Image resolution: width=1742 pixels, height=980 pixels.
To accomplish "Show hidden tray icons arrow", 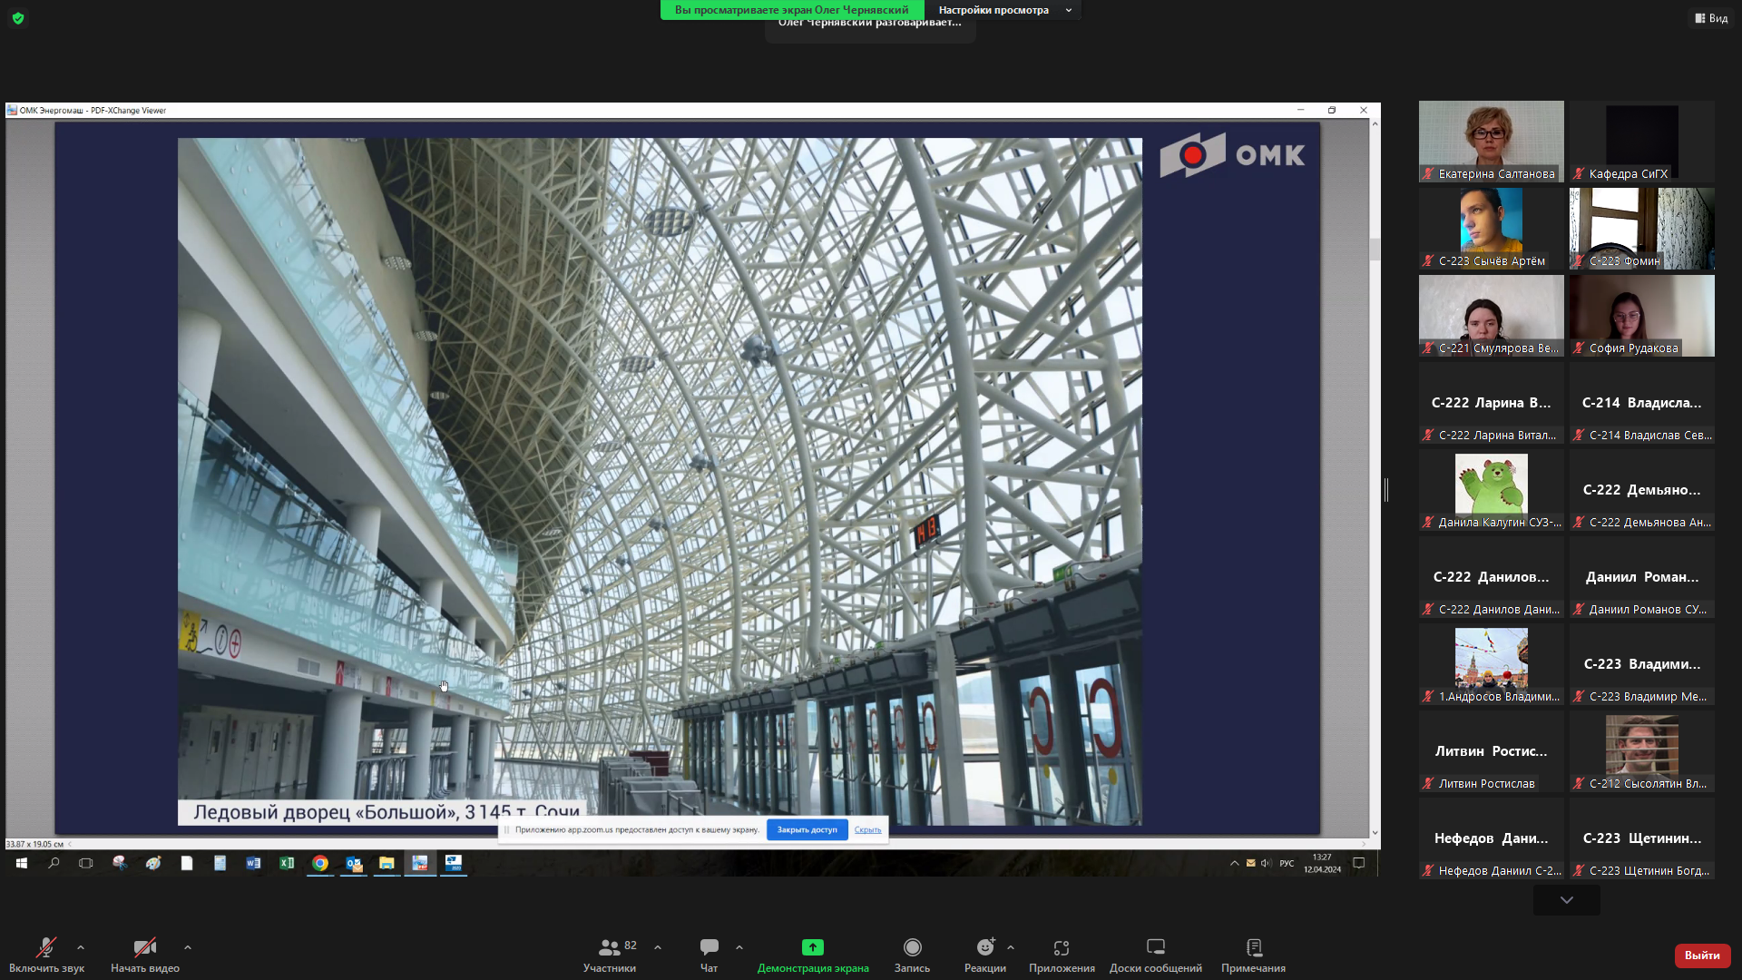I will [x=1234, y=863].
